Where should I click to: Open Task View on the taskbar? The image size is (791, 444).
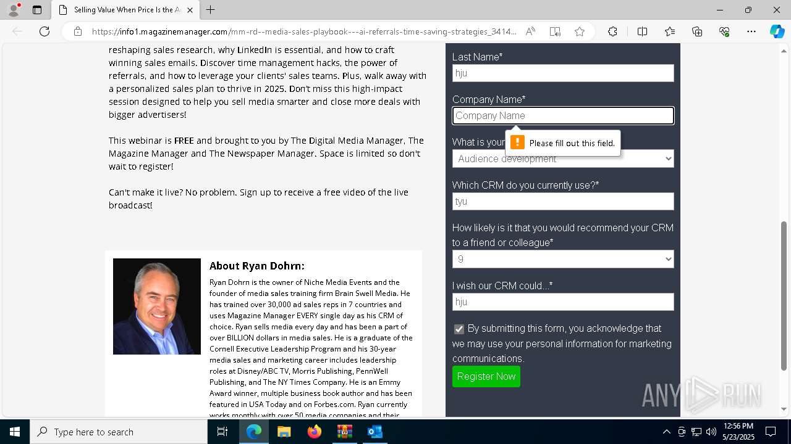coord(222,432)
